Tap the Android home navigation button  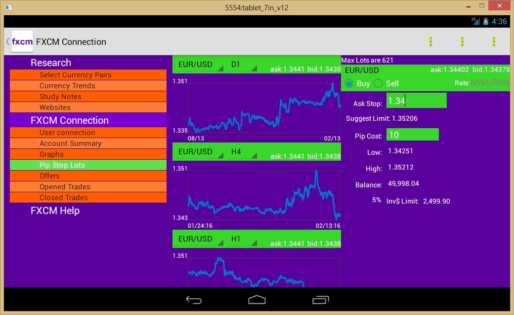click(x=257, y=300)
